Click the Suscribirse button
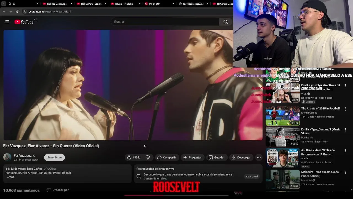The height and width of the screenshot is (199, 353). (54, 158)
